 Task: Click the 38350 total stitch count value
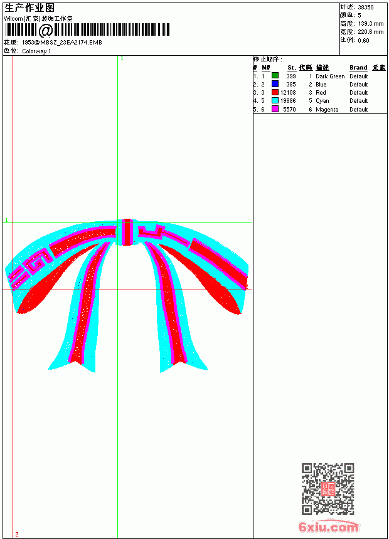[x=366, y=8]
